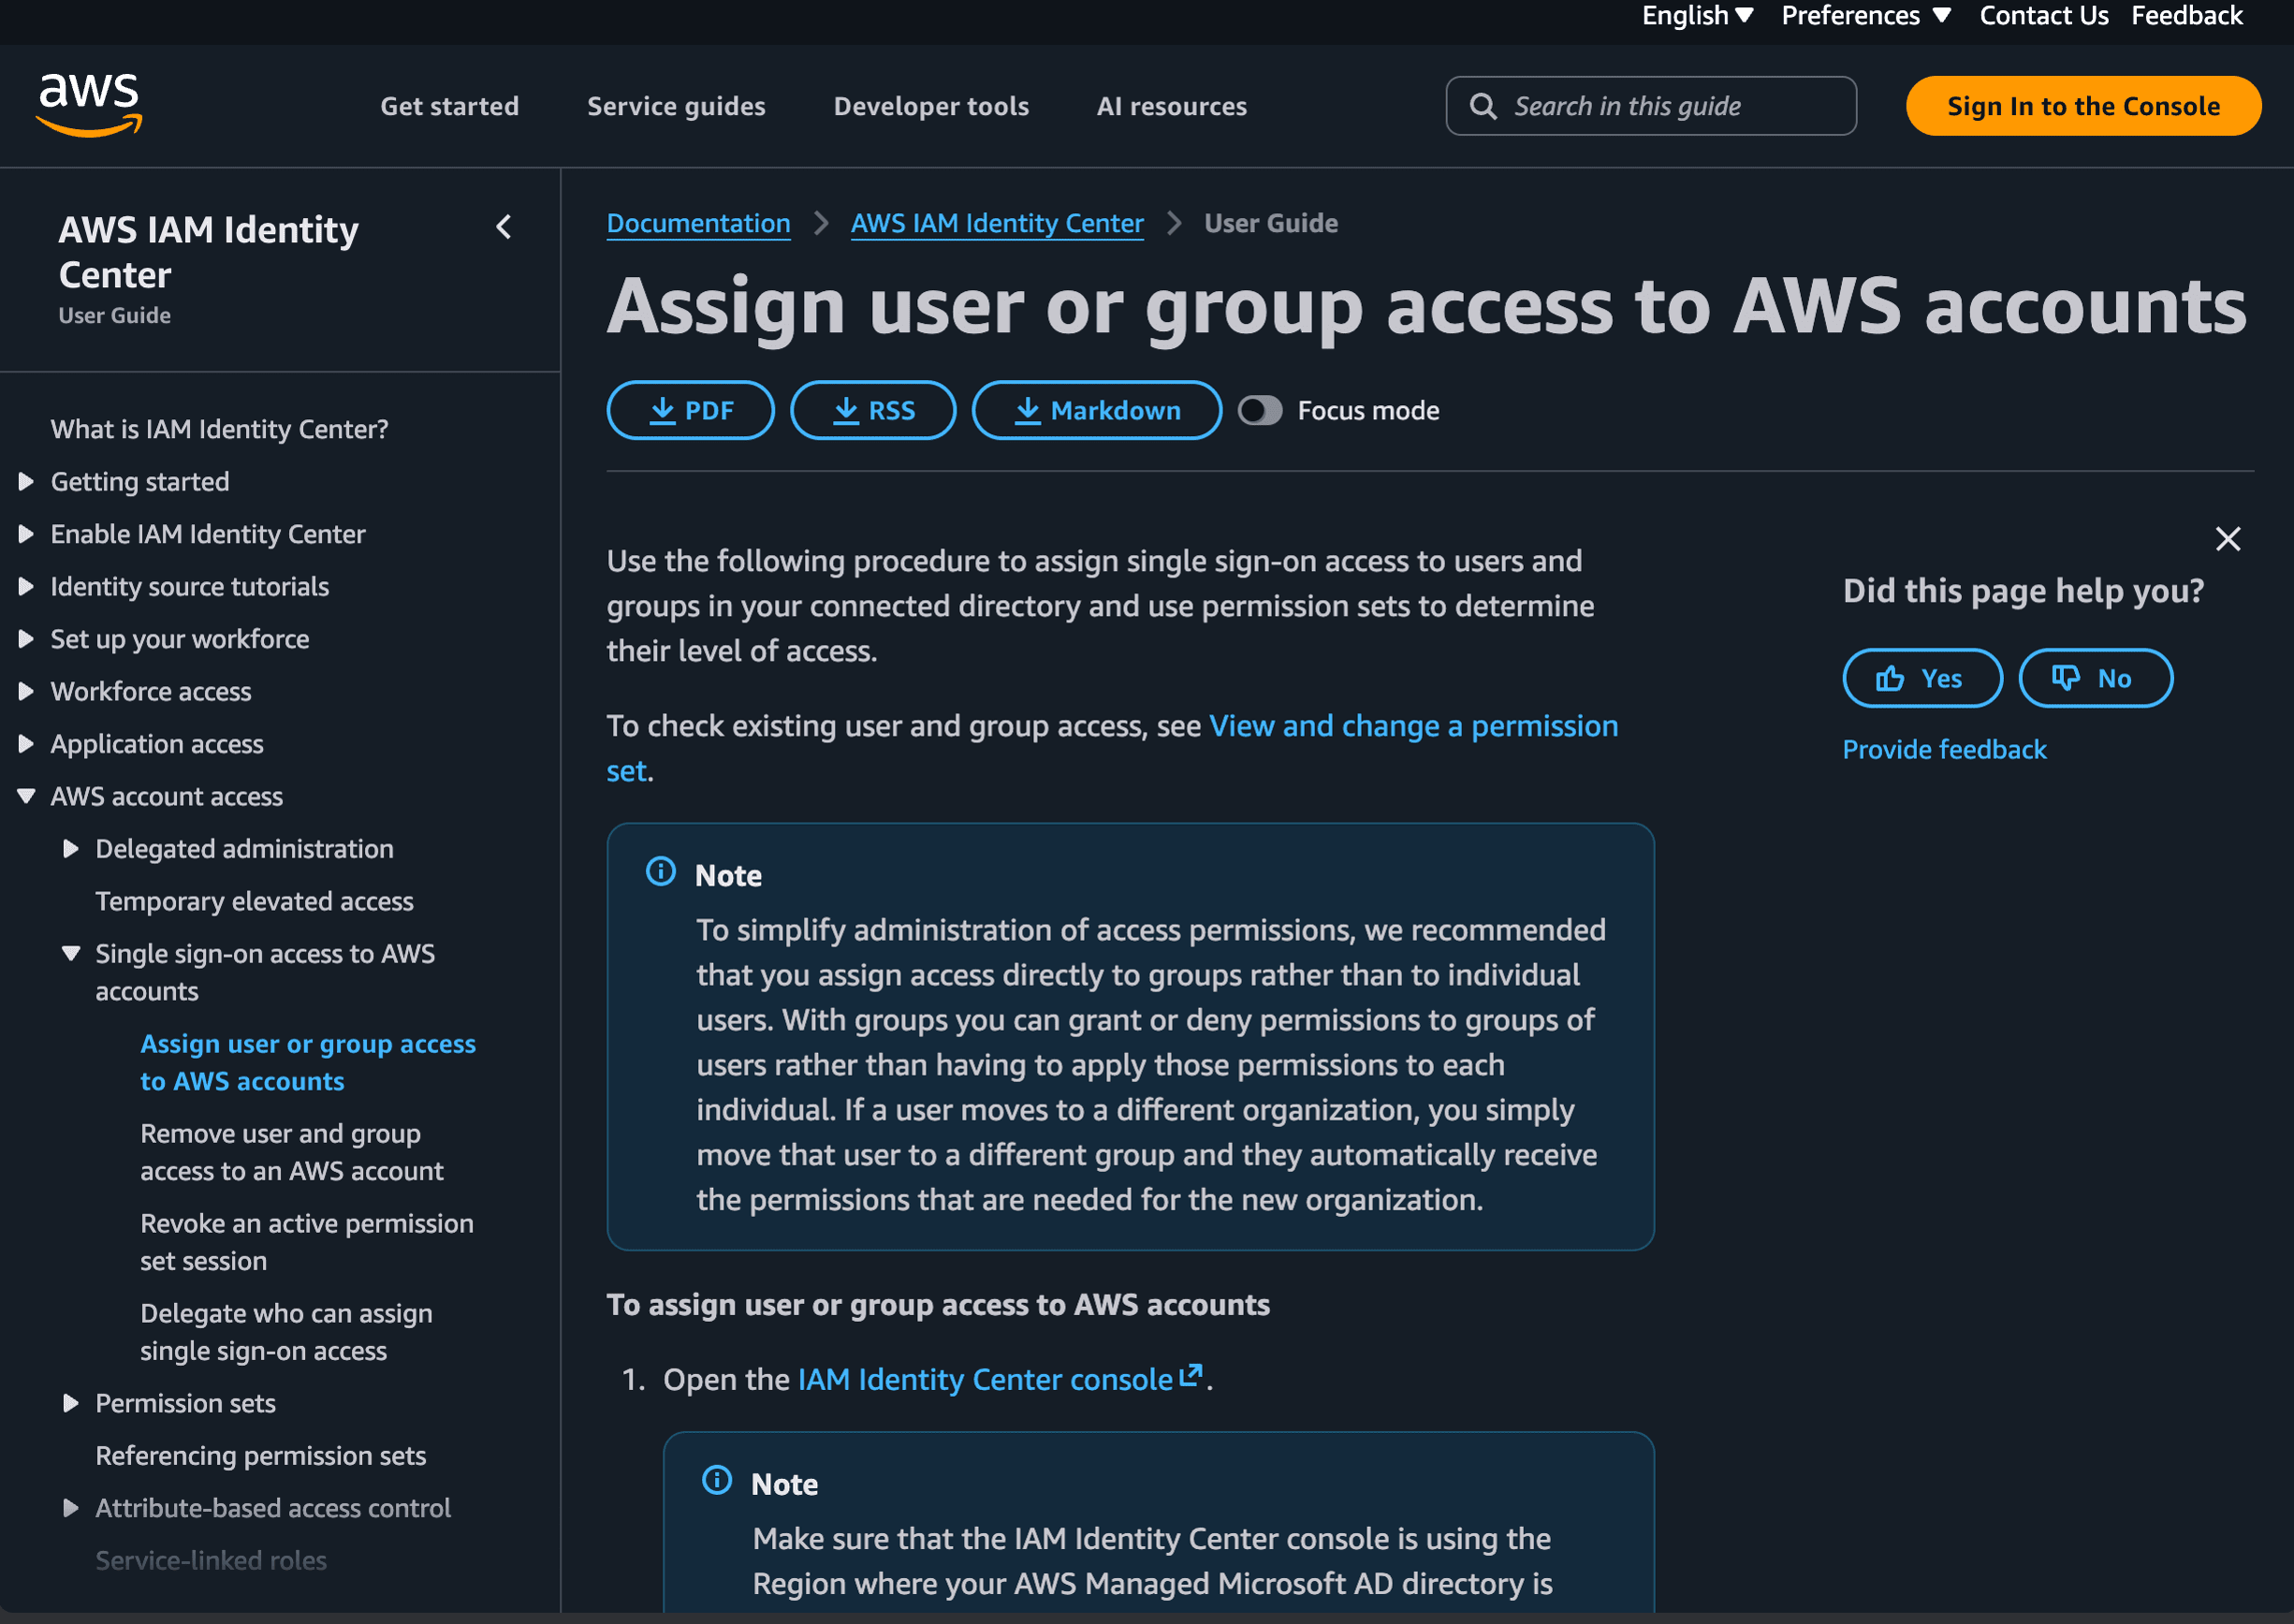Go to AWS IAM Identity Center breadcrumb

point(997,223)
